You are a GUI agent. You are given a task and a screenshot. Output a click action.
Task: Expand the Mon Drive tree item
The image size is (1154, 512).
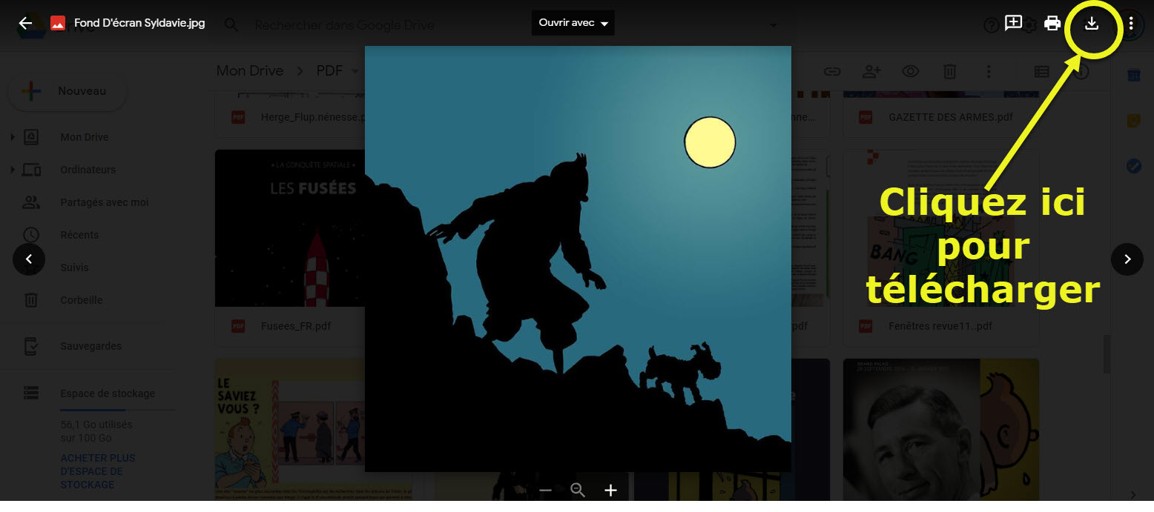coord(12,138)
